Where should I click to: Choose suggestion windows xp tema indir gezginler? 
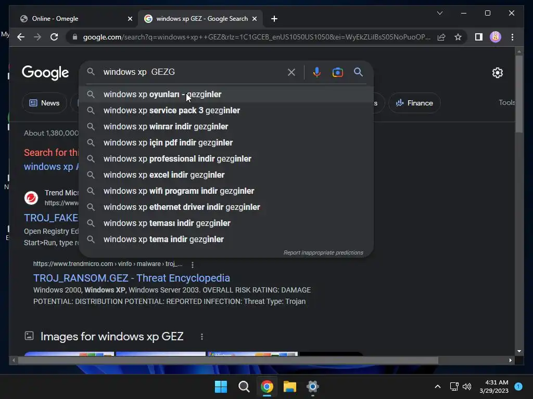pos(226,239)
